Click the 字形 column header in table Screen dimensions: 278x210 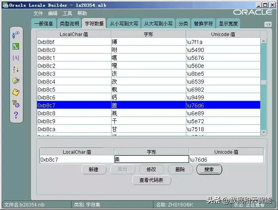pyautogui.click(x=148, y=34)
